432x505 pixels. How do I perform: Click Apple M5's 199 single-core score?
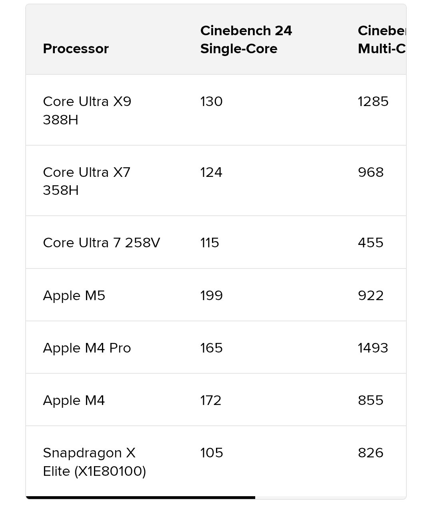(x=211, y=296)
